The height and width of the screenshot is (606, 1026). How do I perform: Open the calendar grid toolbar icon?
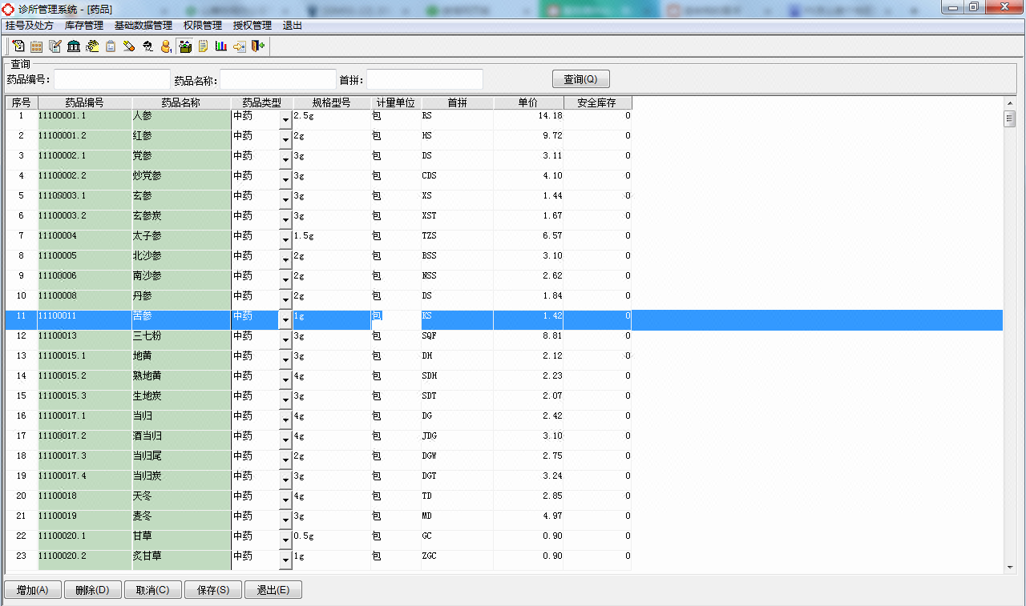point(36,46)
